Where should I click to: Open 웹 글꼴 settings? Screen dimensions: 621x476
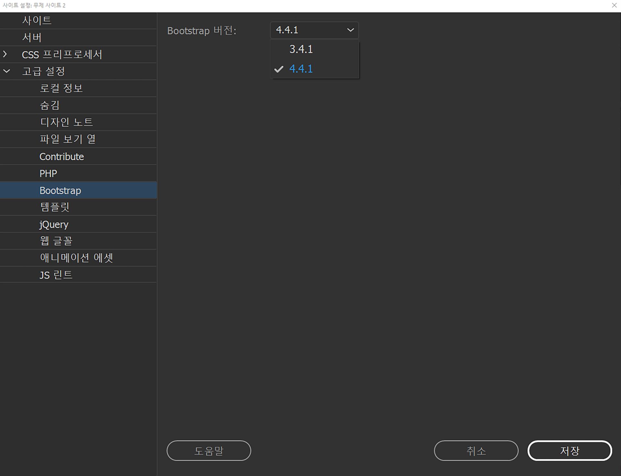coord(56,241)
